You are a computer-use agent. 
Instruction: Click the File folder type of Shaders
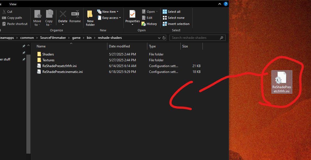click(x=156, y=54)
